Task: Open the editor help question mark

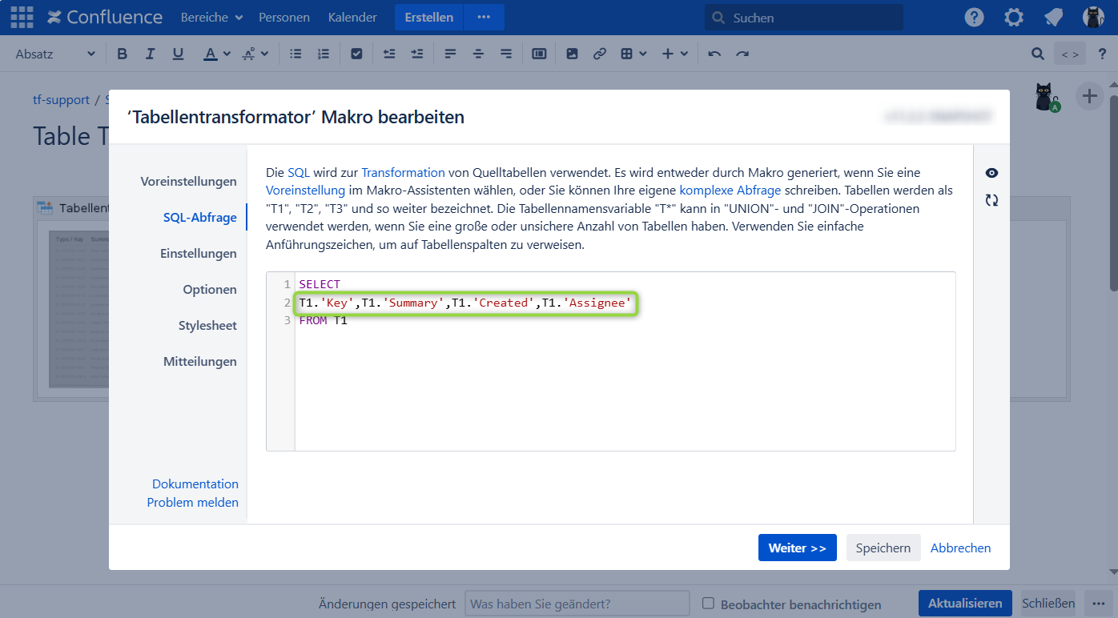Action: [1103, 54]
